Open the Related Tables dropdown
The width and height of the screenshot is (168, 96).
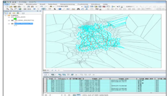[54, 75]
